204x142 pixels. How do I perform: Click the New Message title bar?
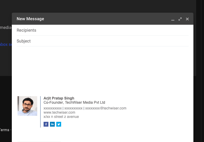(x=91, y=19)
